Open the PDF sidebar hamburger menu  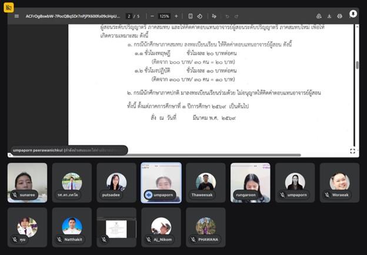tap(16, 16)
